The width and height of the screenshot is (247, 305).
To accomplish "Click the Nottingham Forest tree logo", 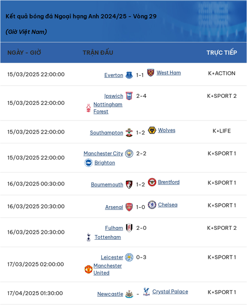I will [88, 108].
